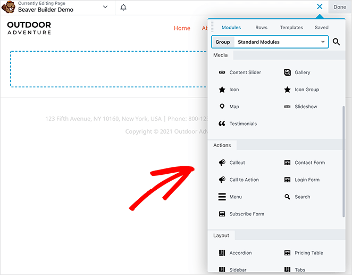Click the star icon beside Icon Group
This screenshot has height=275, width=352.
pyautogui.click(x=287, y=90)
